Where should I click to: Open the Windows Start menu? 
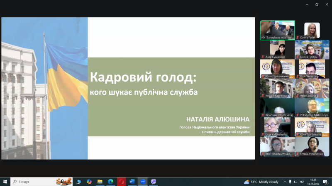tap(5, 181)
